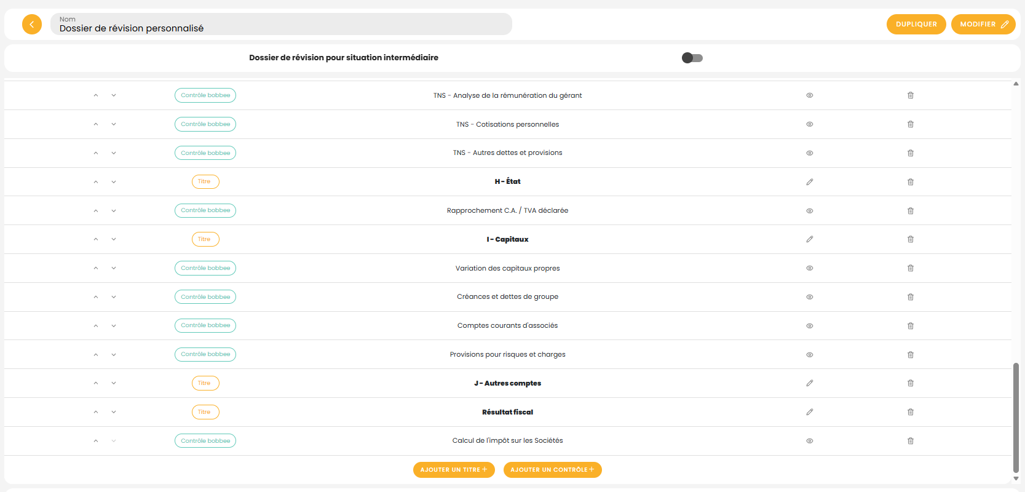Screen dimensions: 1025x492
Task: Edit the I - Capitaux title
Action: click(810, 239)
